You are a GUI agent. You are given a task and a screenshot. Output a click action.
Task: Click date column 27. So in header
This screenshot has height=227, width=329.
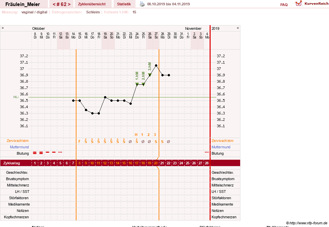pos(156,35)
